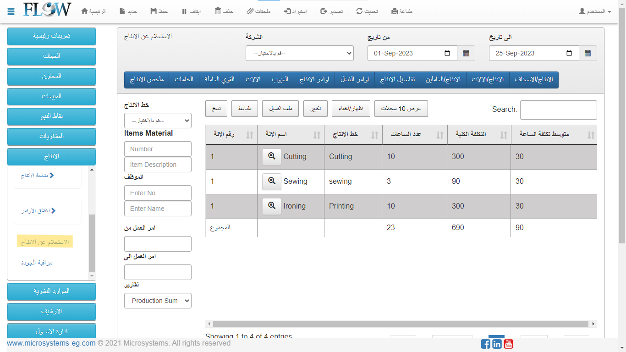The image size is (626, 352).
Task: Click the magnifier icon in the Sewing row
Action: [x=272, y=181]
